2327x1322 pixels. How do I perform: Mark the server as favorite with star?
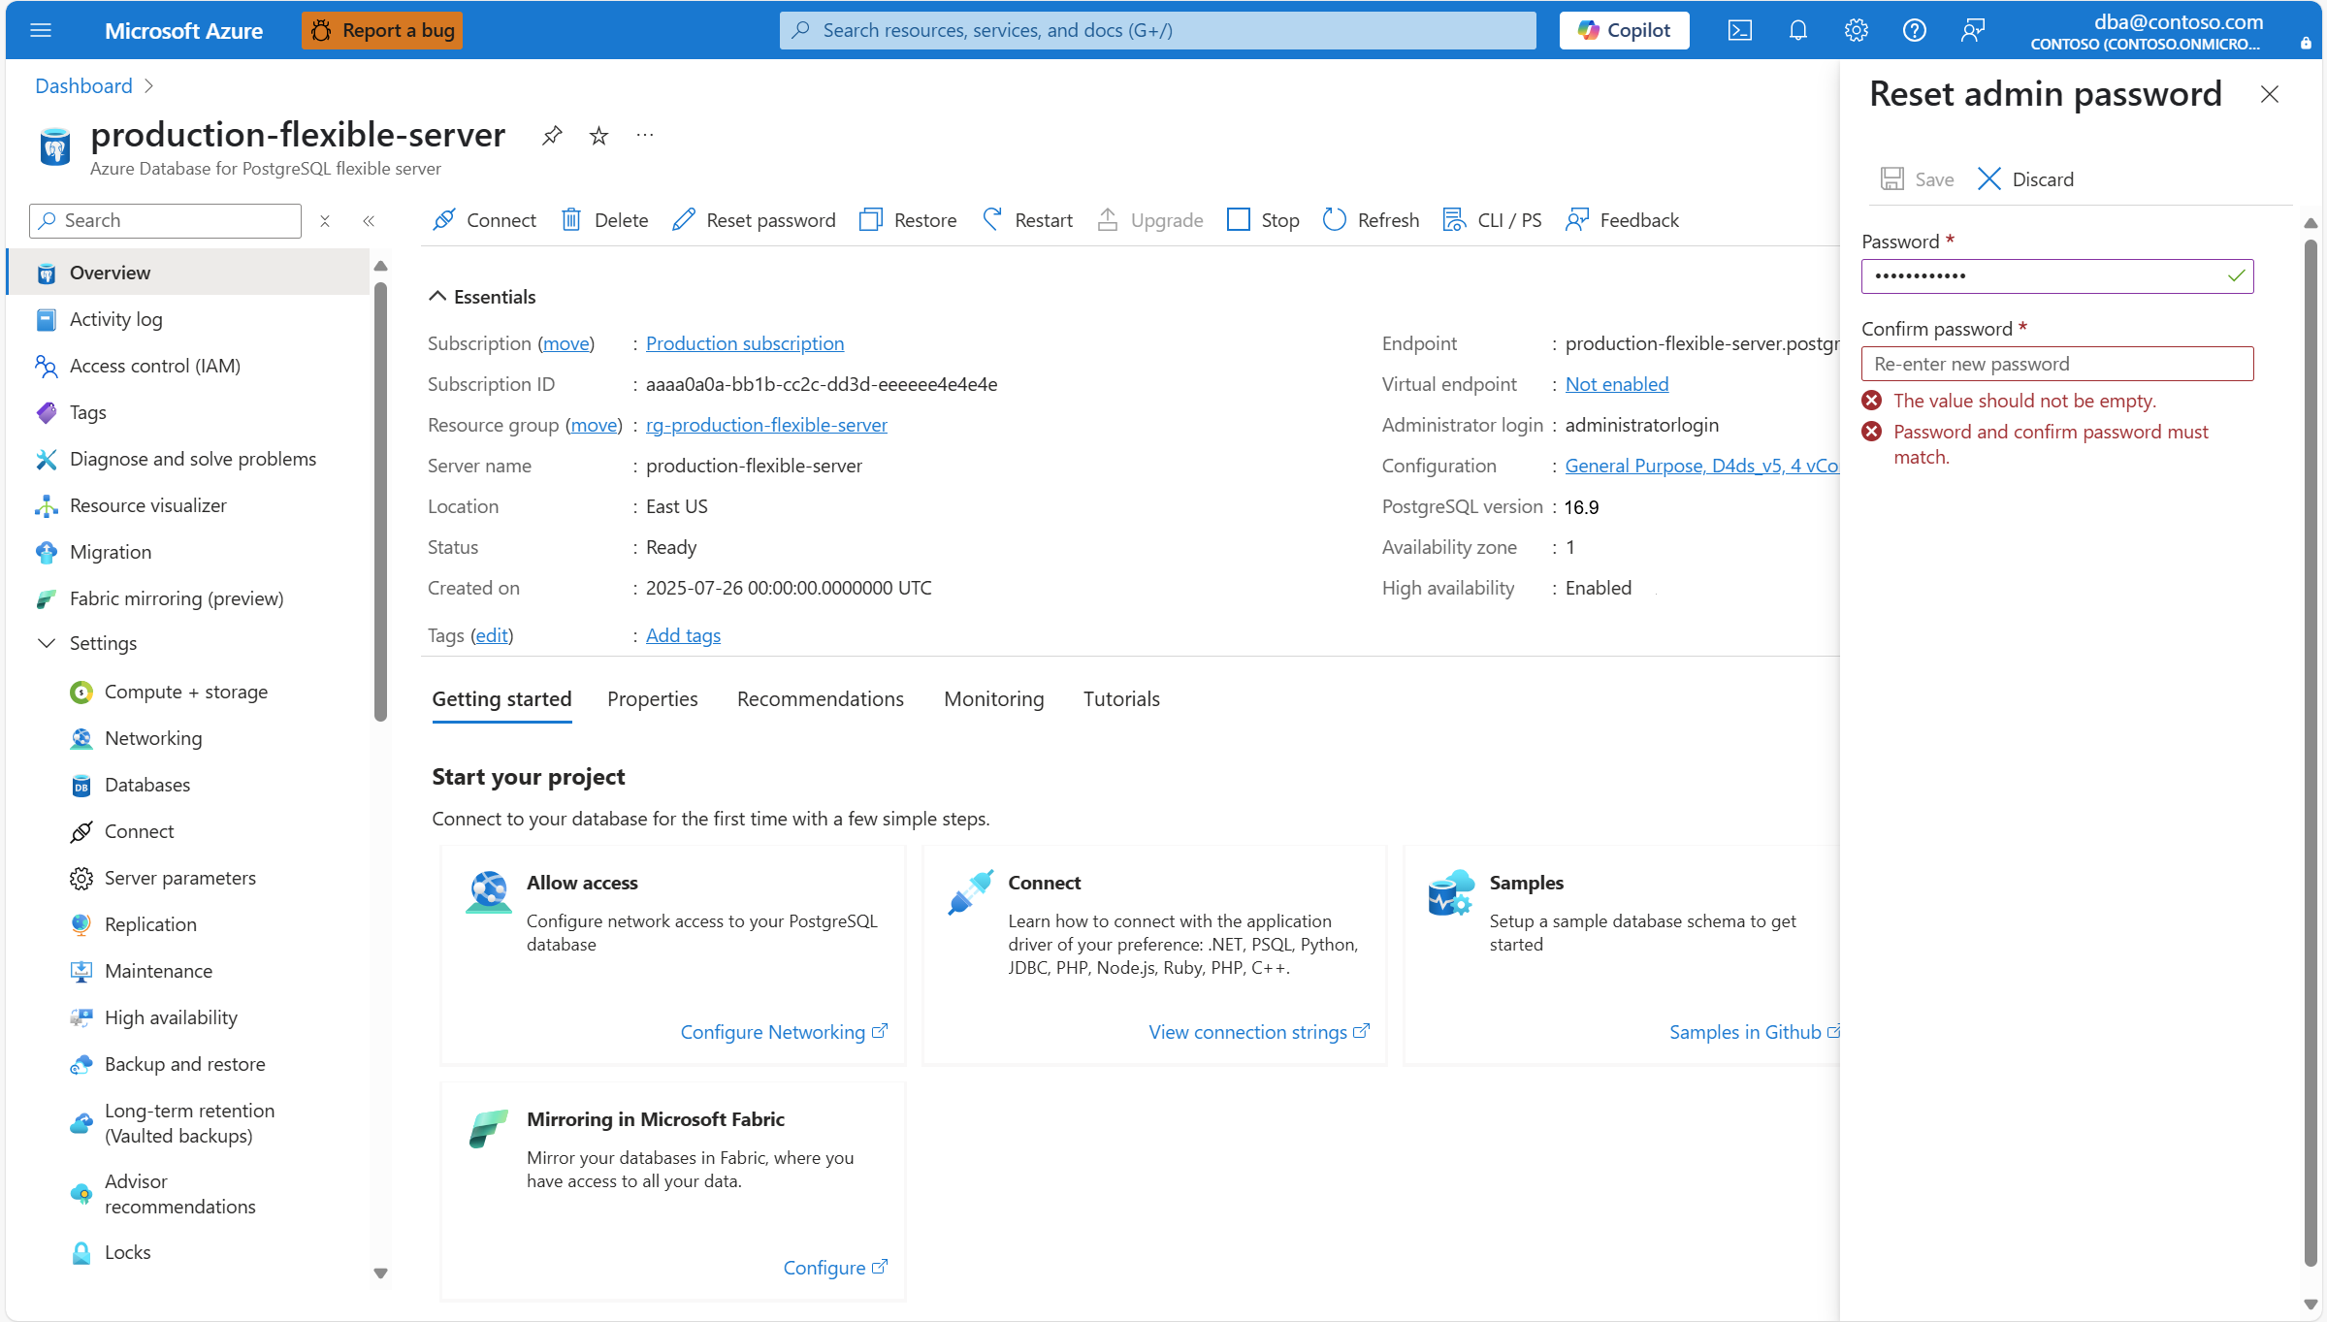(598, 136)
